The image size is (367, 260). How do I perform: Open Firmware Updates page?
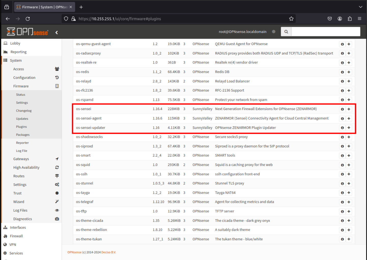click(x=31, y=119)
